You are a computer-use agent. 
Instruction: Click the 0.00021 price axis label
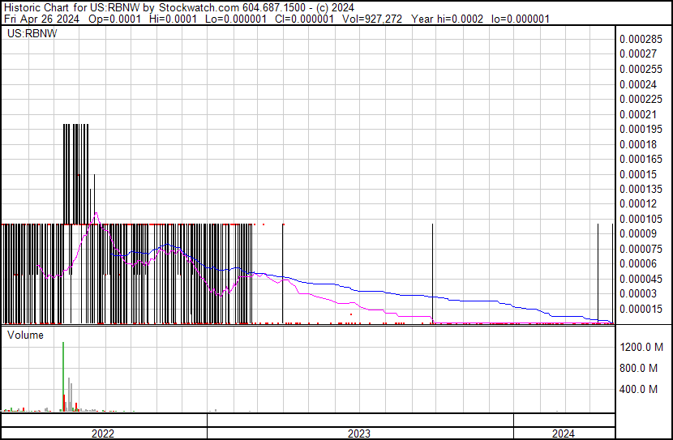point(638,114)
